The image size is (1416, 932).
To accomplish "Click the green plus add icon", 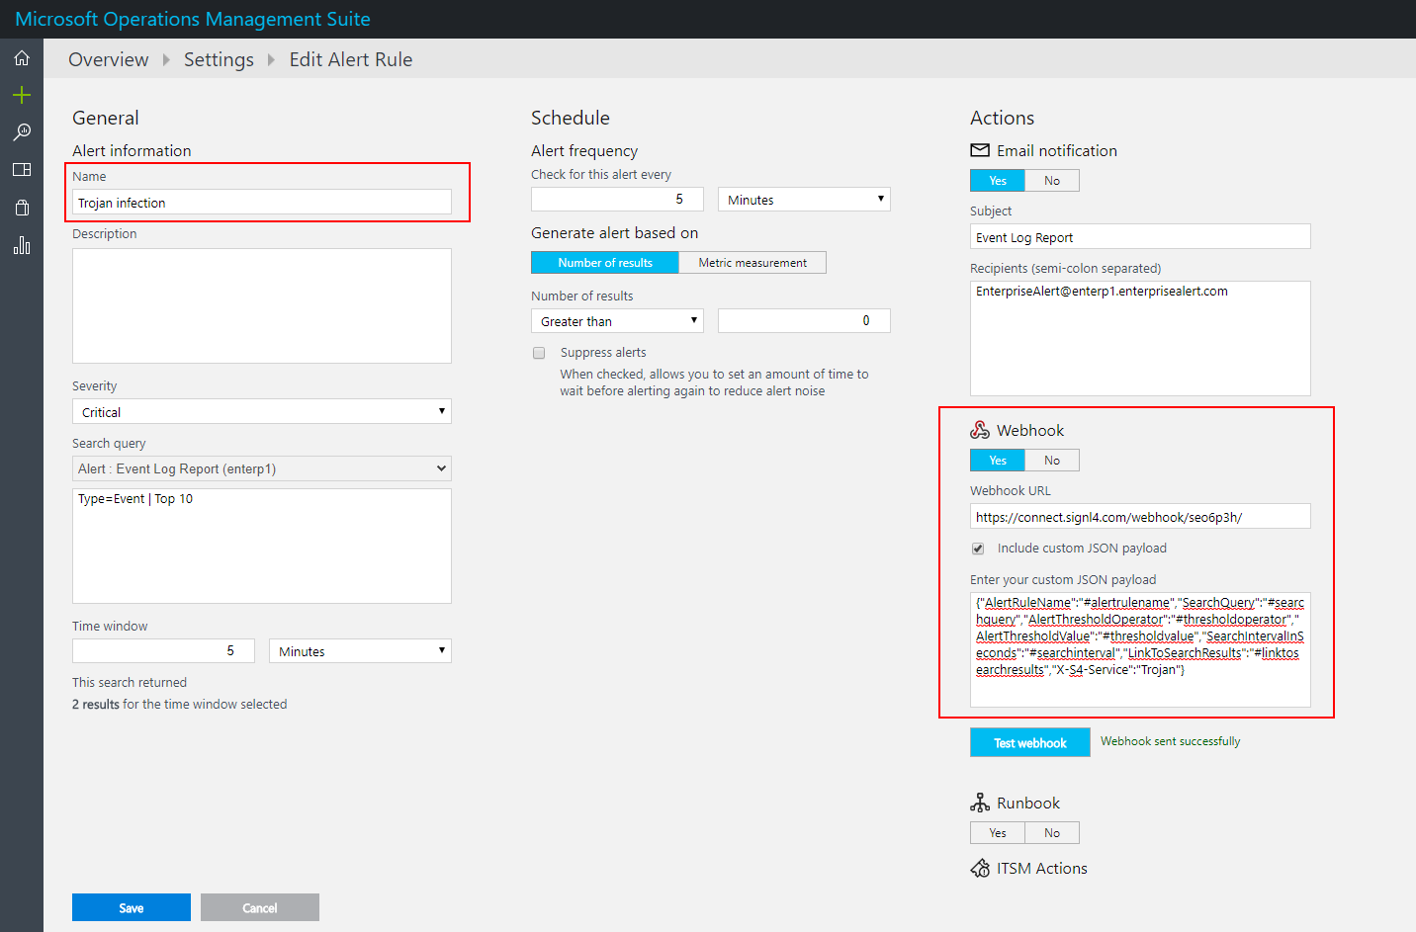I will point(22,95).
